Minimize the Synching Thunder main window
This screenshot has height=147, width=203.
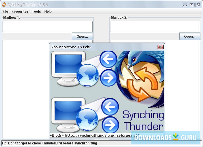pos(185,5)
